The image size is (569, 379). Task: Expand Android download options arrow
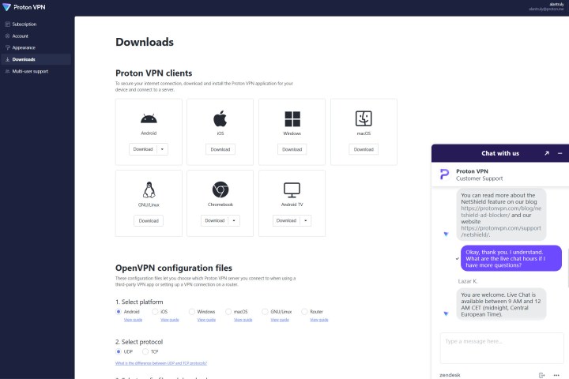tap(162, 149)
